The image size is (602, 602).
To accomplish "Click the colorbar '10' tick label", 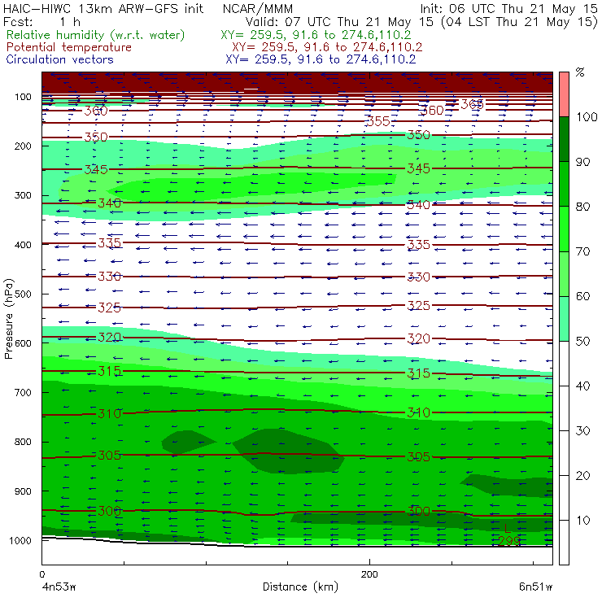I will (582, 520).
